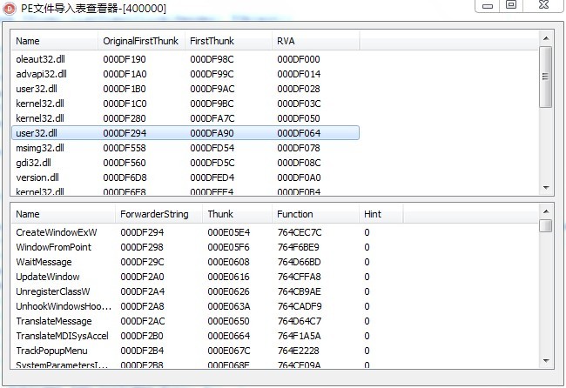Click down arrow of function list scrollbar
This screenshot has height=388, width=566.
point(546,361)
